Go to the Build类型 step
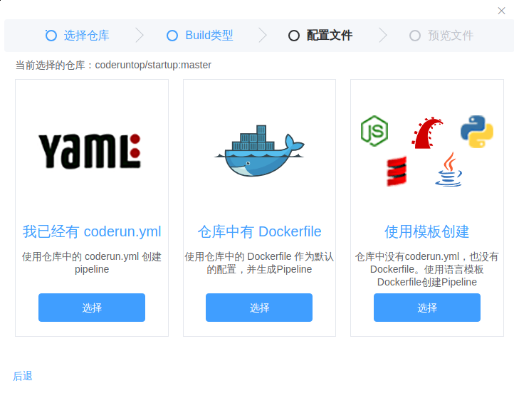The height and width of the screenshot is (393, 514). (209, 36)
